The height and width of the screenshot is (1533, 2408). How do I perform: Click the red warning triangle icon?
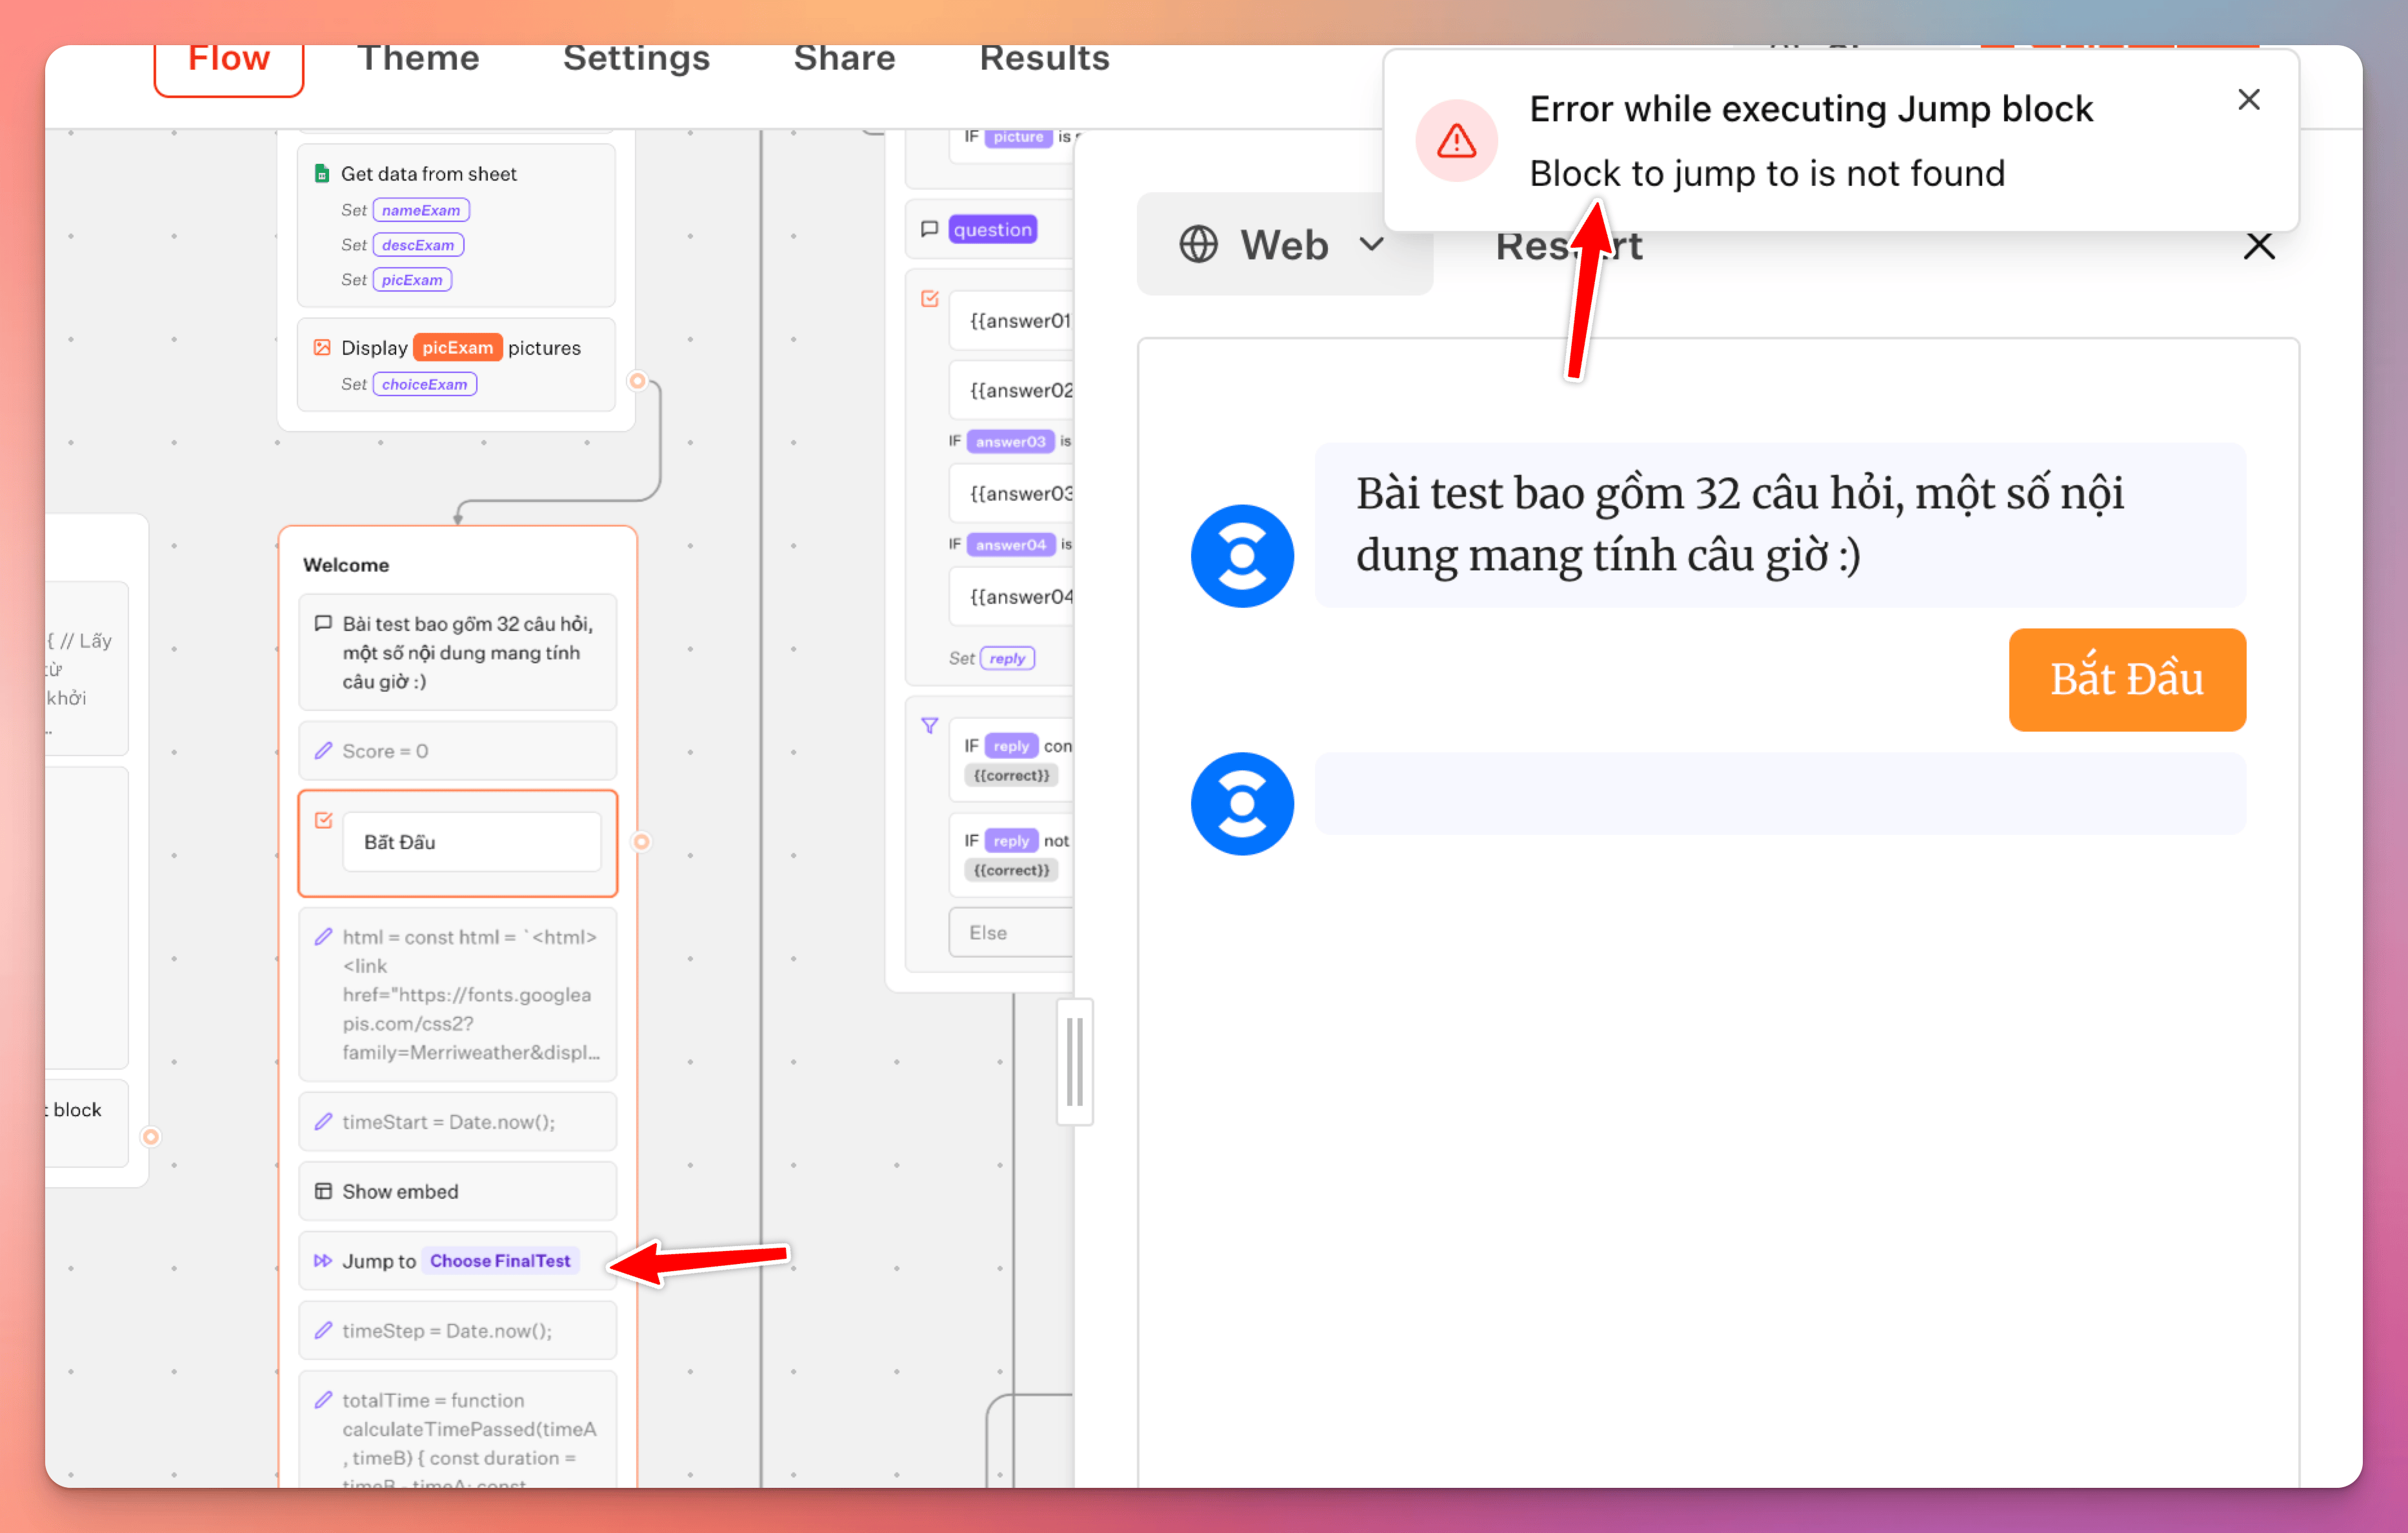1456,141
